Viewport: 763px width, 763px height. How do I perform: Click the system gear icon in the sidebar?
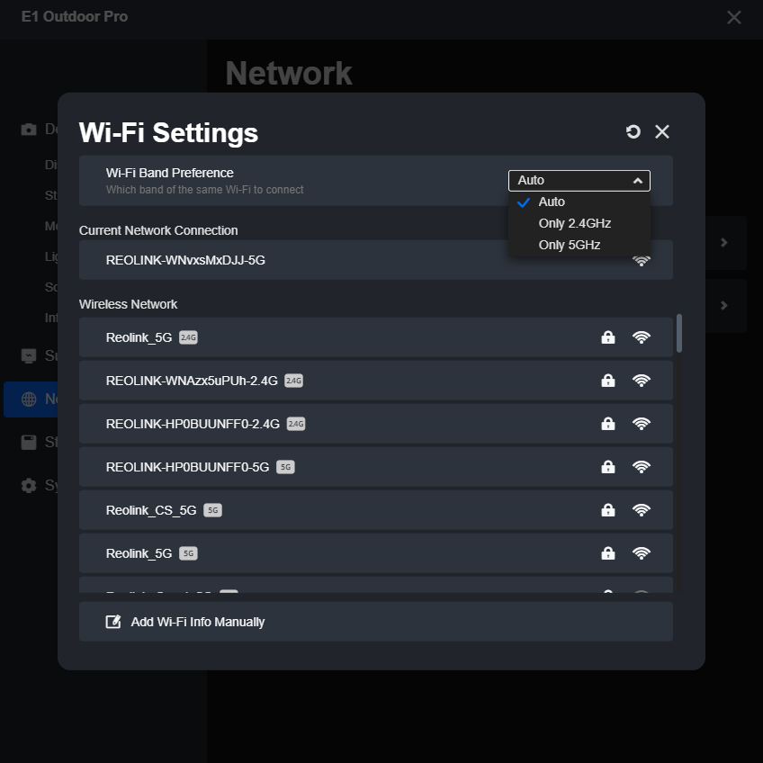tap(29, 485)
